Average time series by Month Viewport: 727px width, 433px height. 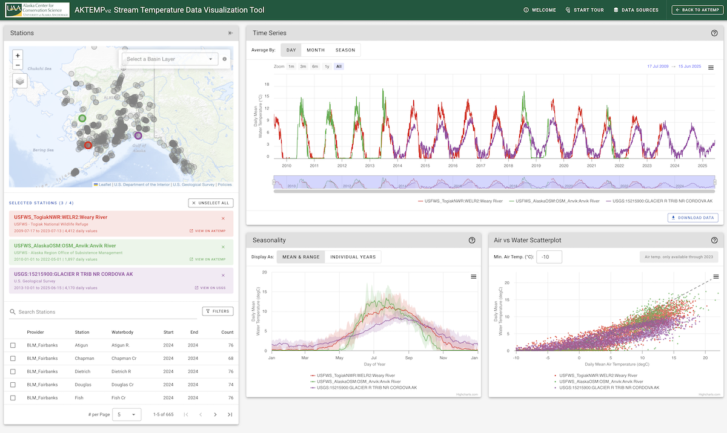(315, 50)
